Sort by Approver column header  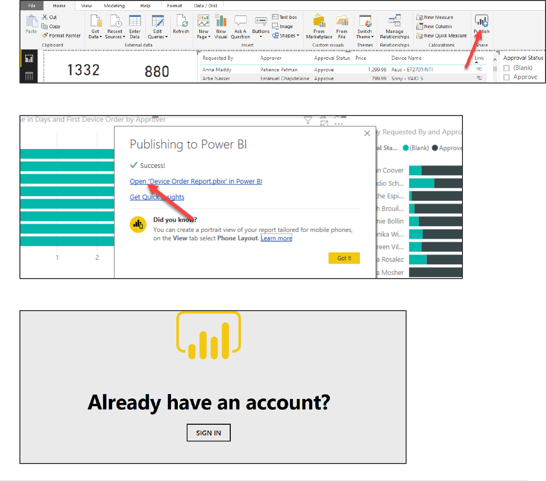tap(271, 58)
